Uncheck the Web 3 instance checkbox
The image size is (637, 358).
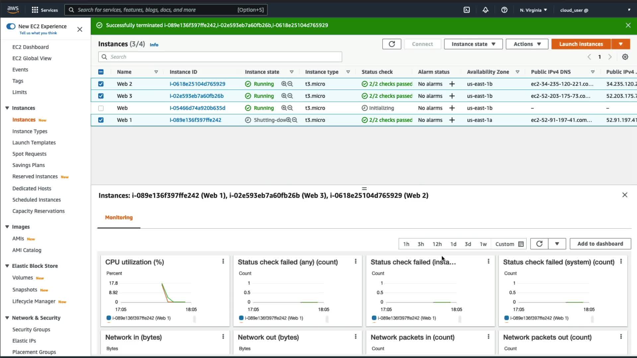tap(101, 96)
